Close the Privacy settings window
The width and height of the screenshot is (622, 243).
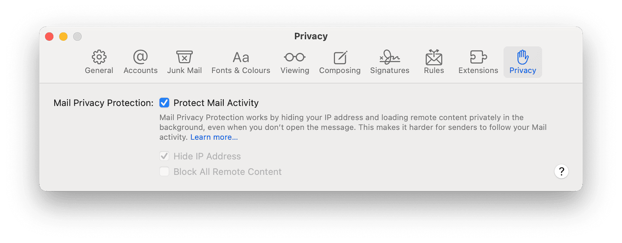(49, 37)
